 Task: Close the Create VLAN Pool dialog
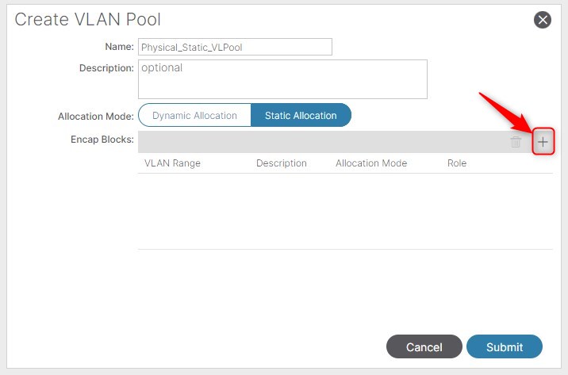coord(543,21)
